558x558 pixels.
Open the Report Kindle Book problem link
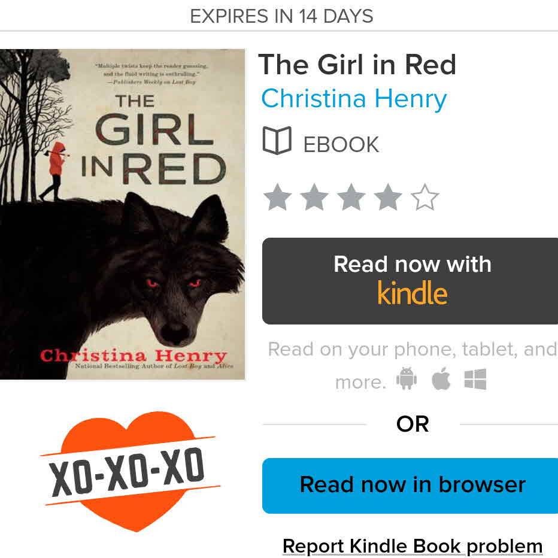(x=413, y=546)
